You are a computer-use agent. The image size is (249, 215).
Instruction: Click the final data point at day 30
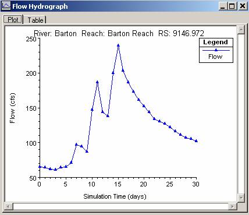pos(196,141)
